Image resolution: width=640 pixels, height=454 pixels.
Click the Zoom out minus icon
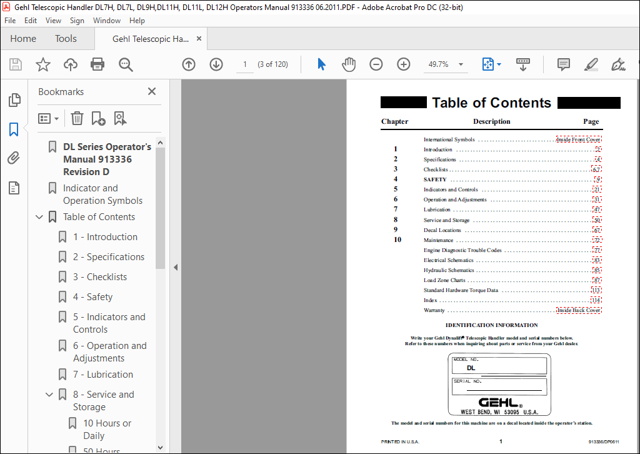[x=376, y=64]
